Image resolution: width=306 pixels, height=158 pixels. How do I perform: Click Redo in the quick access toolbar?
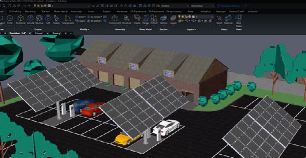point(29,6)
